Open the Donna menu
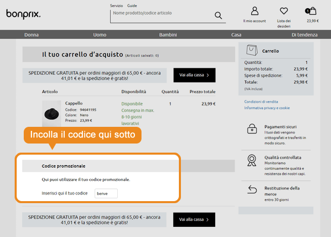331x237 pixels. coord(31,35)
